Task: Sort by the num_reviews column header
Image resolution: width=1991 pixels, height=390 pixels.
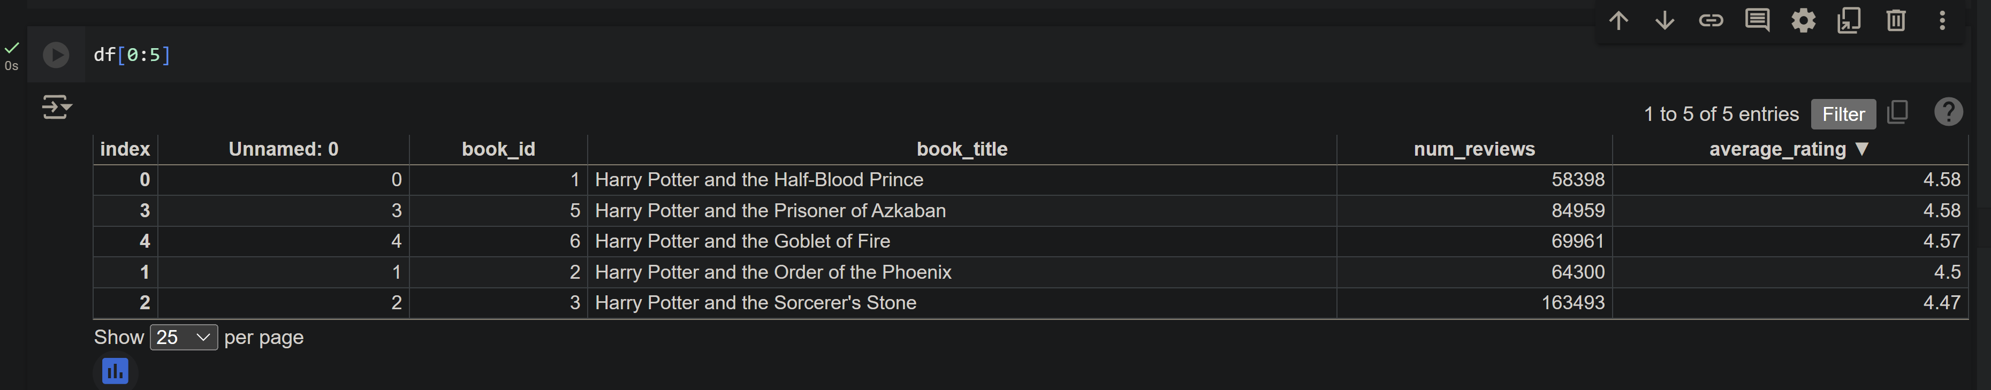Action: pos(1474,149)
